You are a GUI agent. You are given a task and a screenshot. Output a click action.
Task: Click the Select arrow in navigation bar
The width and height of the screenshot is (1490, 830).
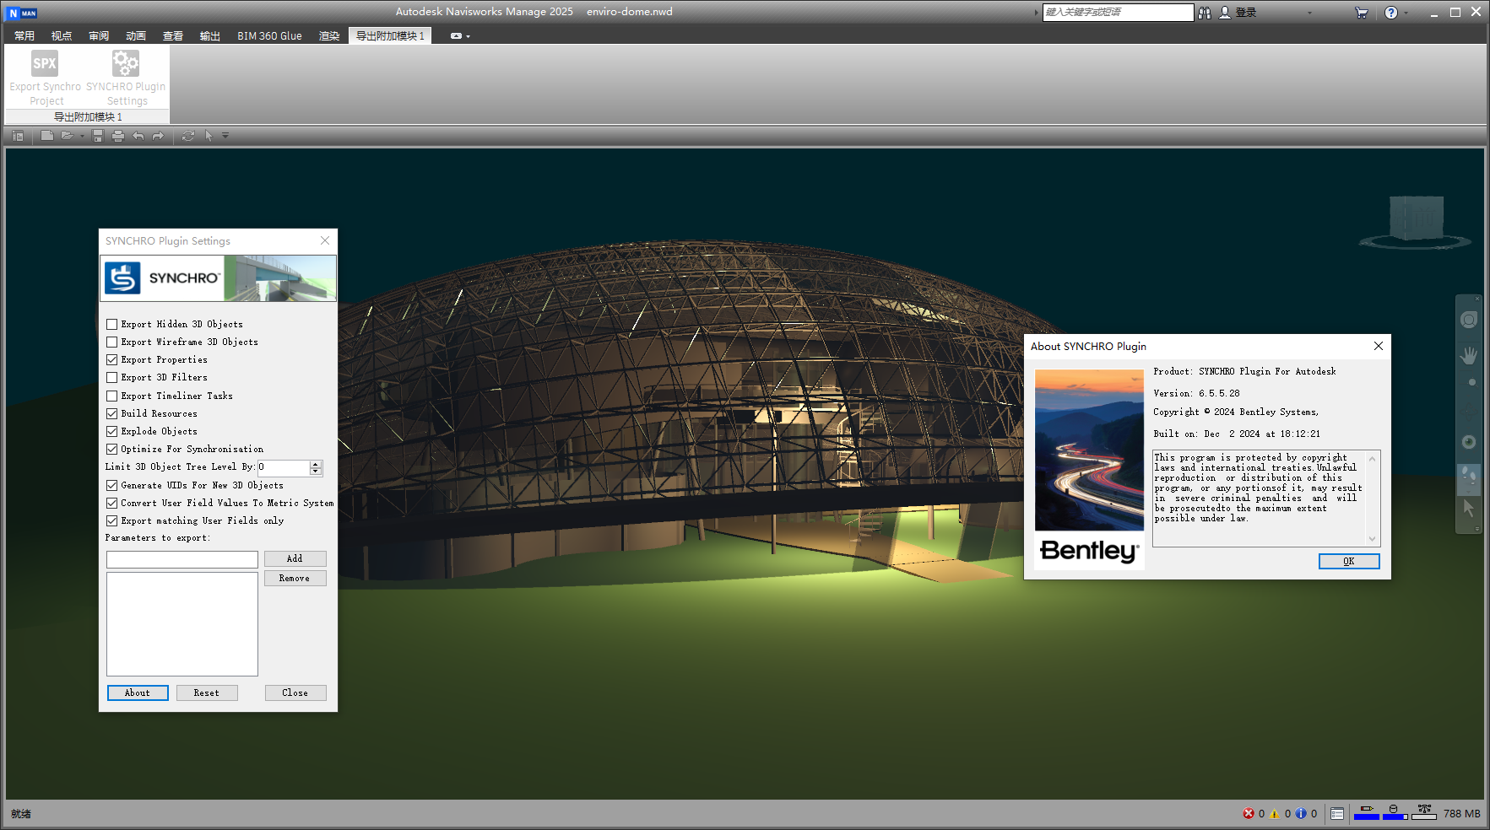(1469, 508)
